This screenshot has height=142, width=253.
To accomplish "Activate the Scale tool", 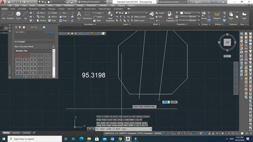I will 52,21.
